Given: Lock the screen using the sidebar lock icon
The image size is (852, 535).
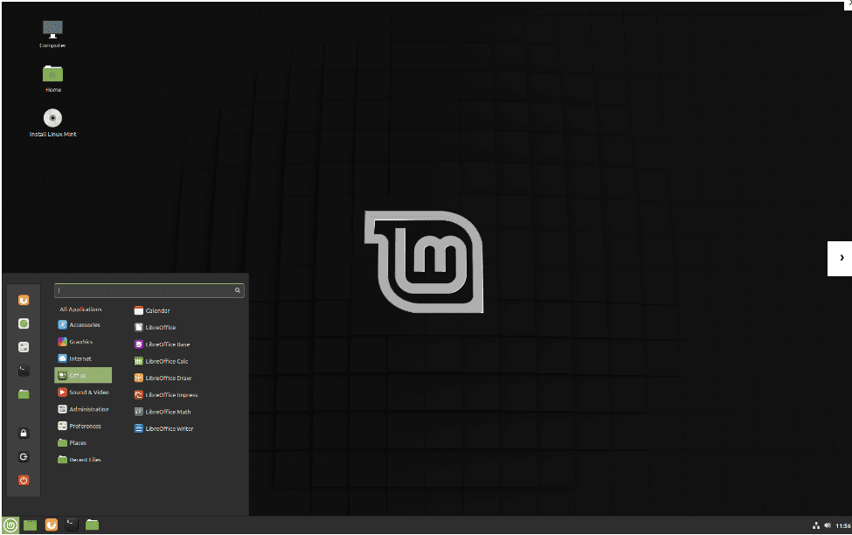Looking at the screenshot, I should point(24,433).
